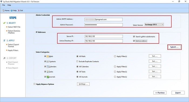Click the Admin Password field
The image size is (189, 102).
click(x=104, y=25)
